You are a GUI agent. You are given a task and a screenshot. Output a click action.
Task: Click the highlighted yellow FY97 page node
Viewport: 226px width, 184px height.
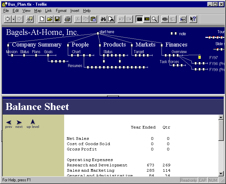click(x=199, y=57)
